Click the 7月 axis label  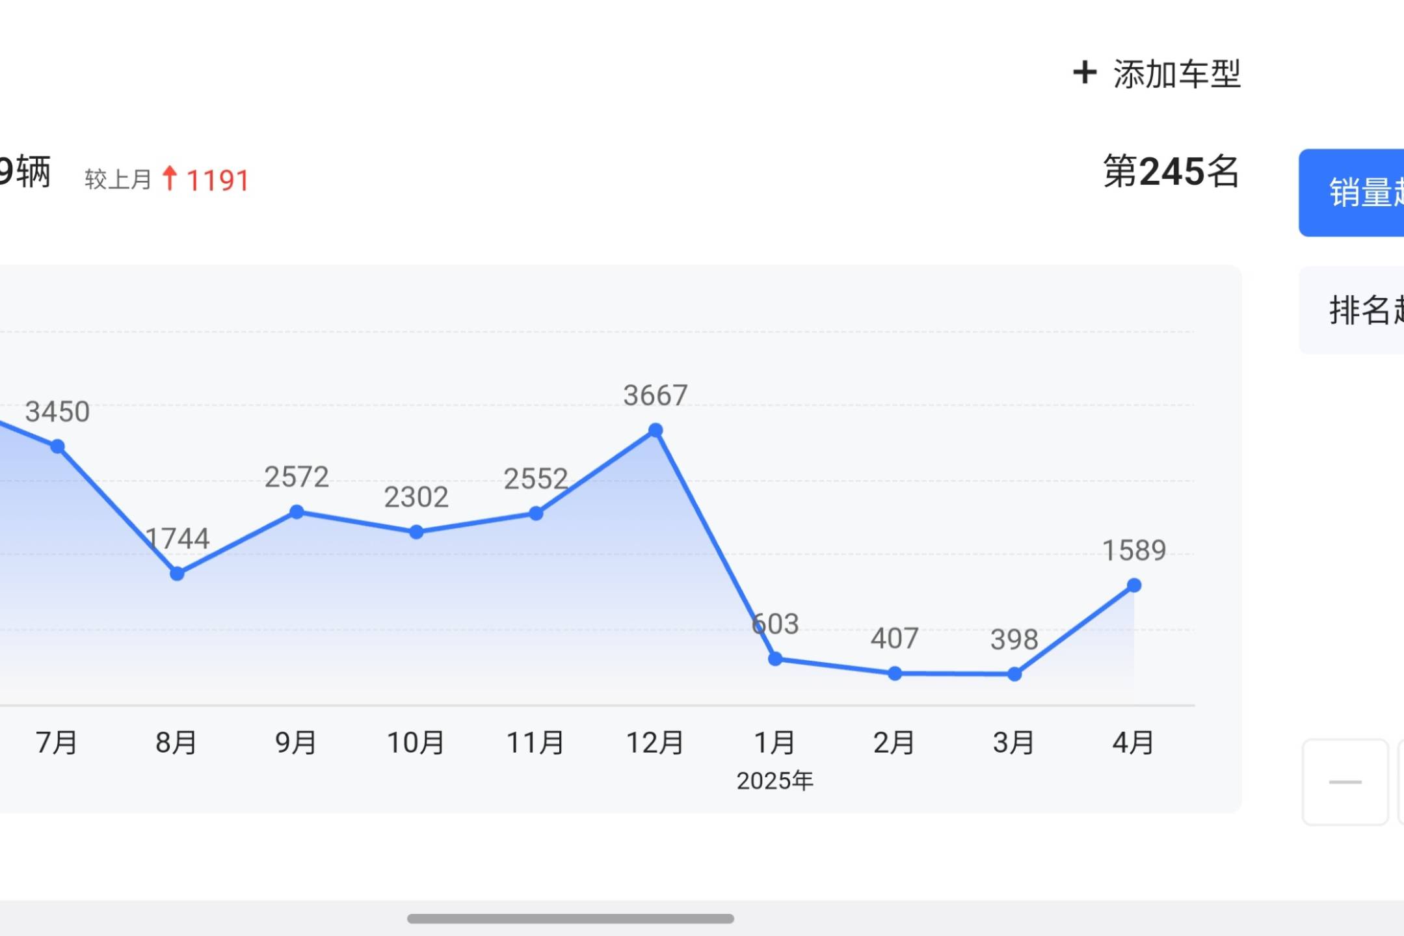pos(57,743)
